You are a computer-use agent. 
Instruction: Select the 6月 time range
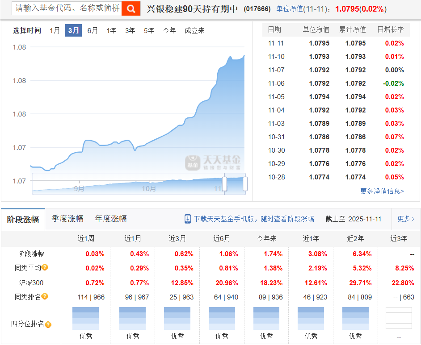pos(93,30)
